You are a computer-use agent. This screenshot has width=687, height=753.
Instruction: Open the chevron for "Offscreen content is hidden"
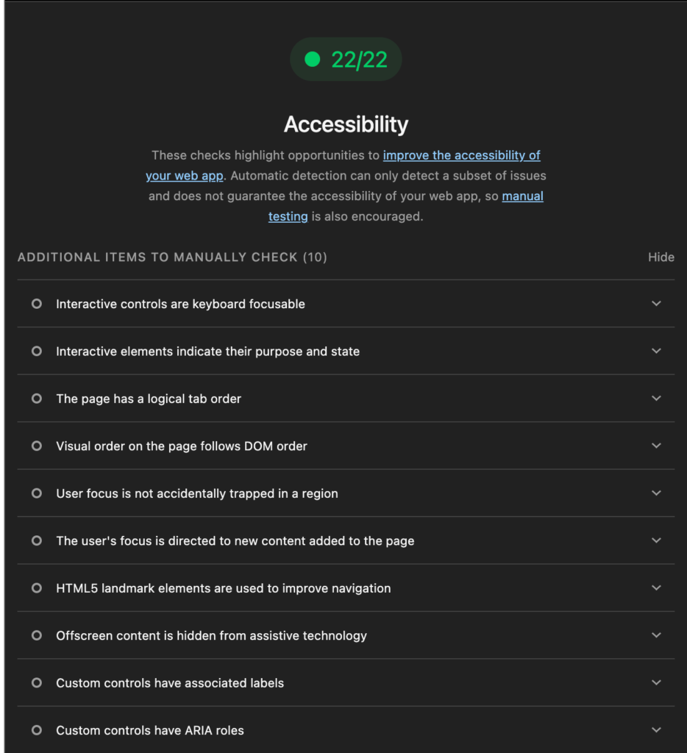tap(656, 635)
